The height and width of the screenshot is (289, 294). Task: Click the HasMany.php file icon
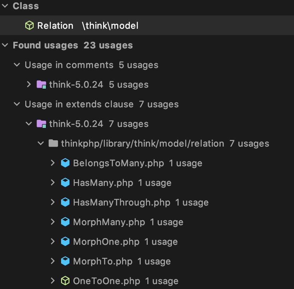(x=65, y=182)
